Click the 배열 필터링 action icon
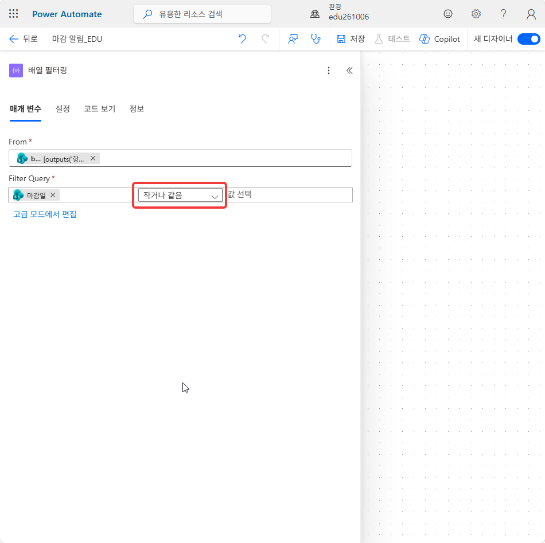Image resolution: width=545 pixels, height=543 pixels. pos(16,71)
